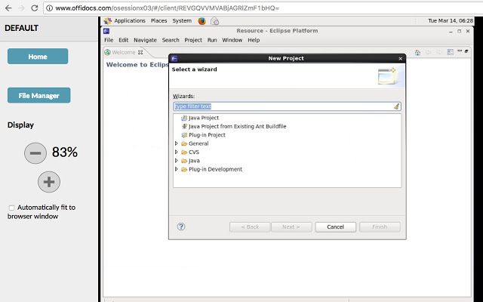Expand the Plug-in Development folder
Image resolution: width=483 pixels, height=302 pixels.
click(176, 169)
